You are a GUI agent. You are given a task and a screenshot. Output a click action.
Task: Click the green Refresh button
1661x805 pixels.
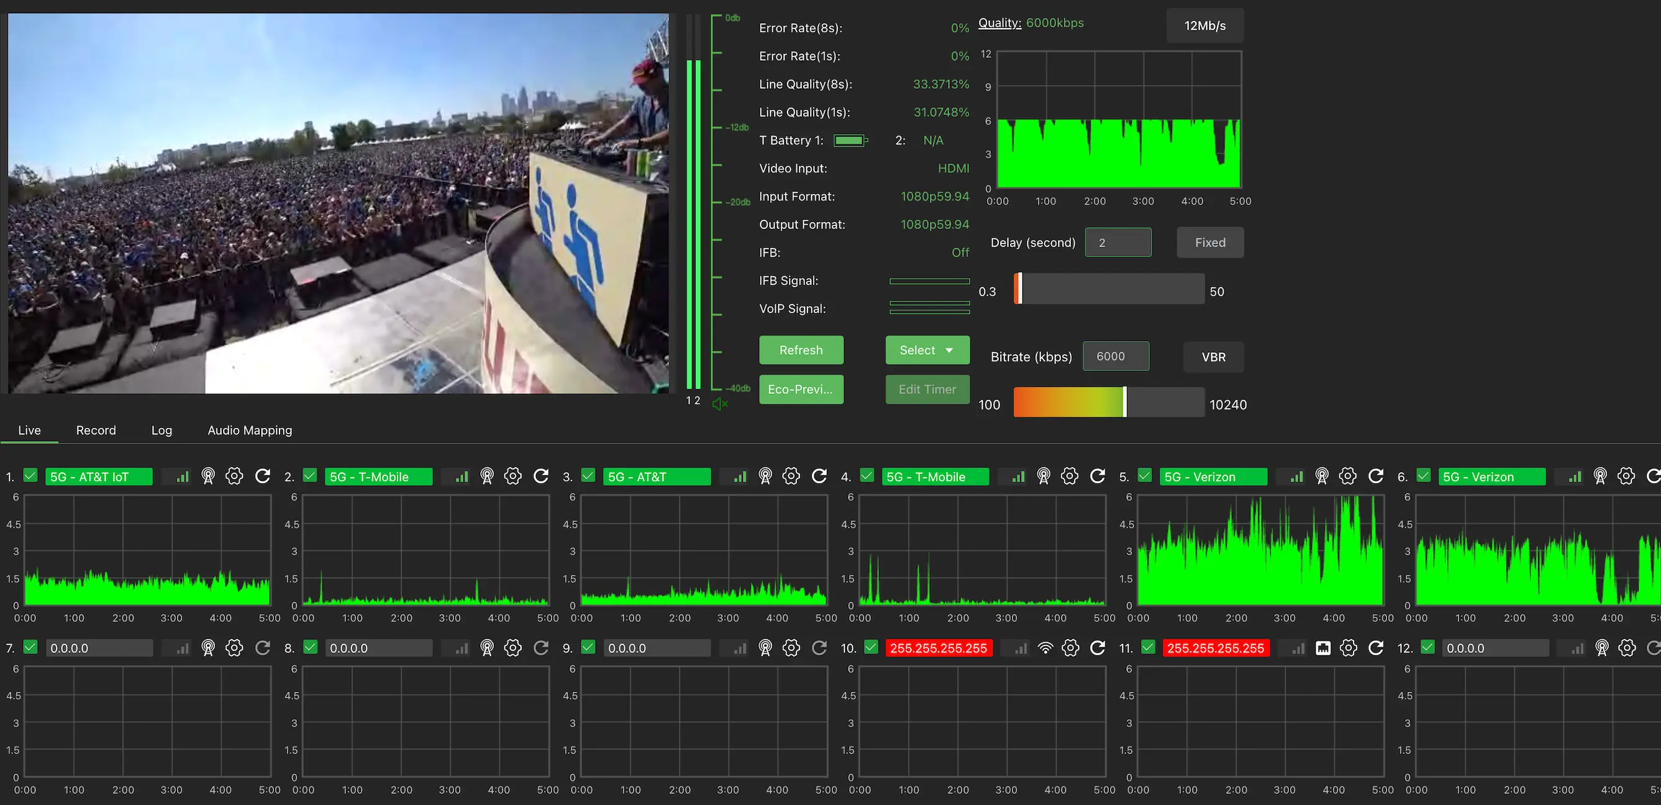(801, 350)
